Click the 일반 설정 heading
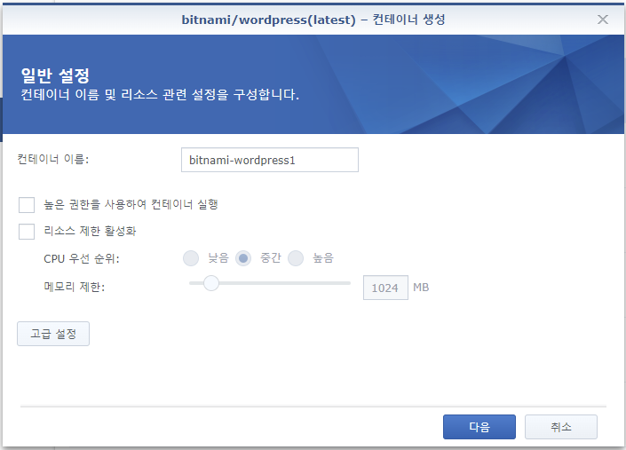 55,75
